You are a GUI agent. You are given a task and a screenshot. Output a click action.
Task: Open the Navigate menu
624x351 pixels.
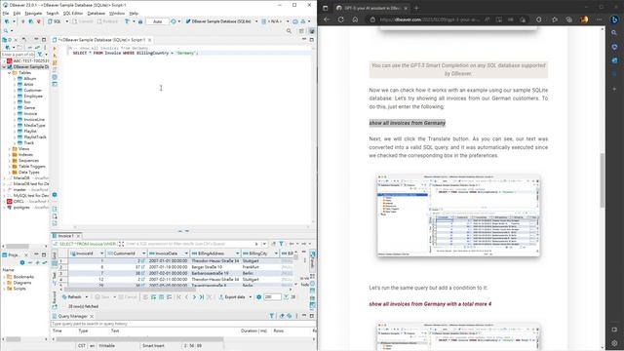click(x=33, y=13)
